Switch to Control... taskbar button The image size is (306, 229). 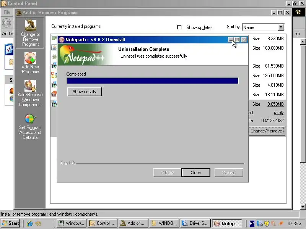point(103,223)
